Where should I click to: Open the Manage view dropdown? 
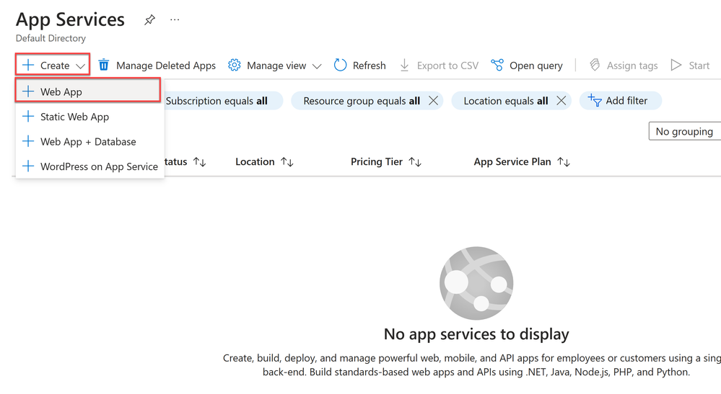tap(274, 65)
